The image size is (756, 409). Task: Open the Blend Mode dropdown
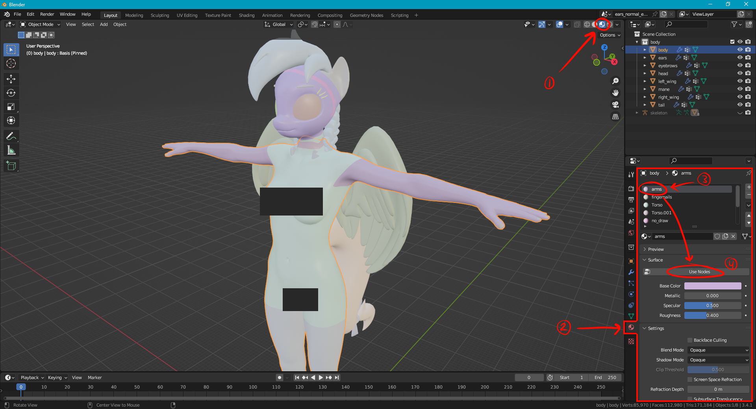pos(719,350)
